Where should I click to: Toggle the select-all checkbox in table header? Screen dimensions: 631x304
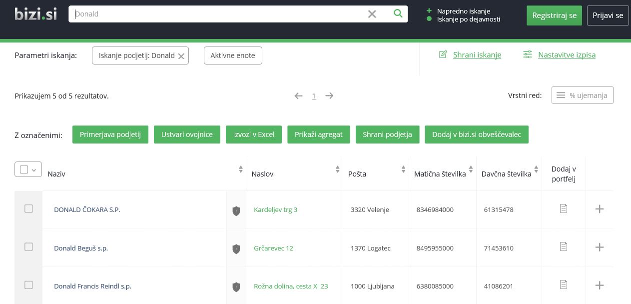pos(24,169)
